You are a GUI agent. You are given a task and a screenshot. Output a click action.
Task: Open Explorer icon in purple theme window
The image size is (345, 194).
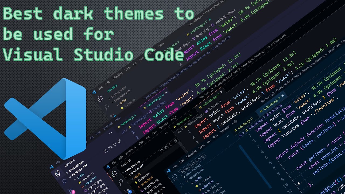(58, 174)
